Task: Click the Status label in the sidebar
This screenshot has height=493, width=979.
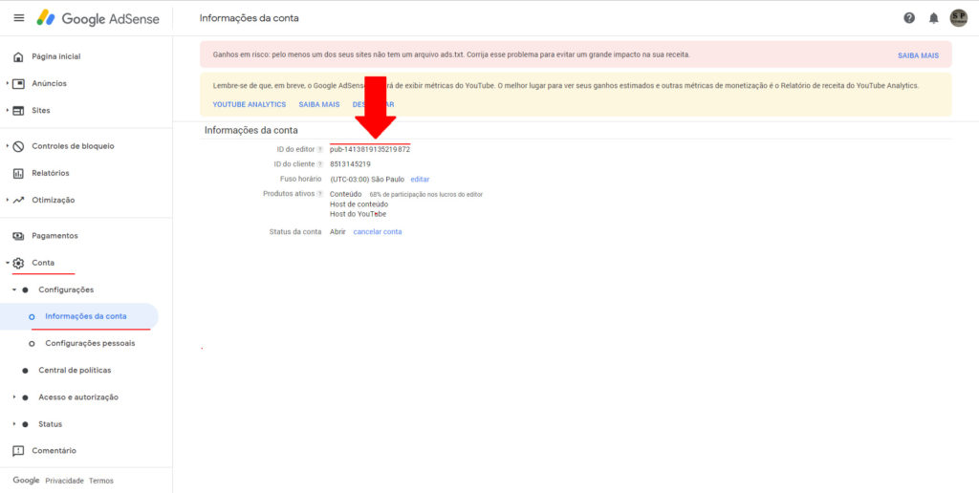Action: (x=51, y=424)
